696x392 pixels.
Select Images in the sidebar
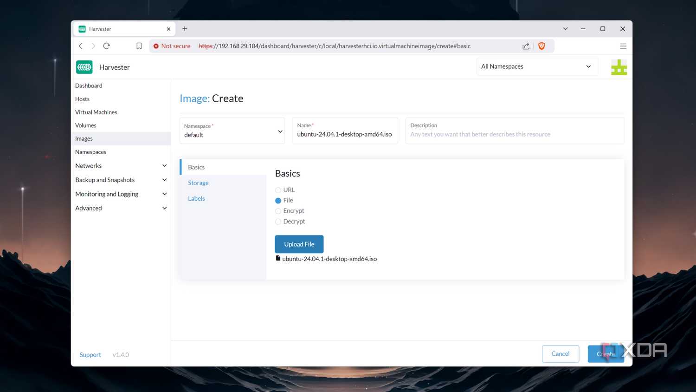121,138
